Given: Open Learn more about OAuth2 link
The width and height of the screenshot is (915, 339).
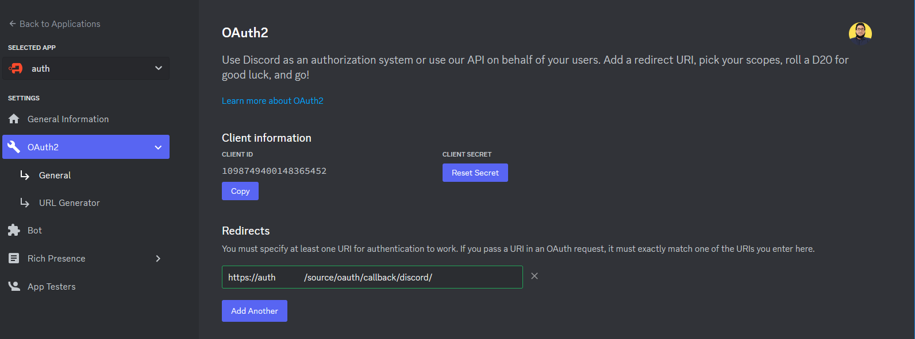Looking at the screenshot, I should coord(272,101).
